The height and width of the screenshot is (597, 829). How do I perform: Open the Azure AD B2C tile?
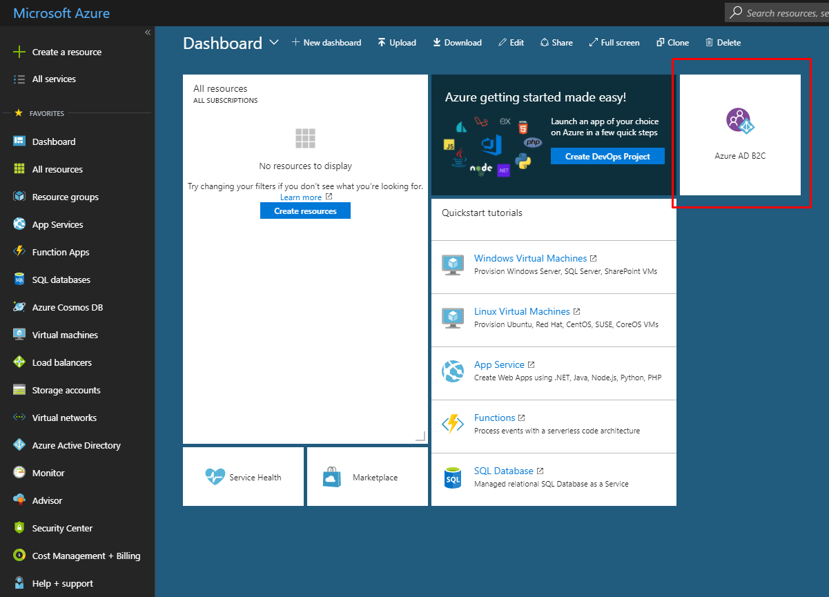[740, 135]
